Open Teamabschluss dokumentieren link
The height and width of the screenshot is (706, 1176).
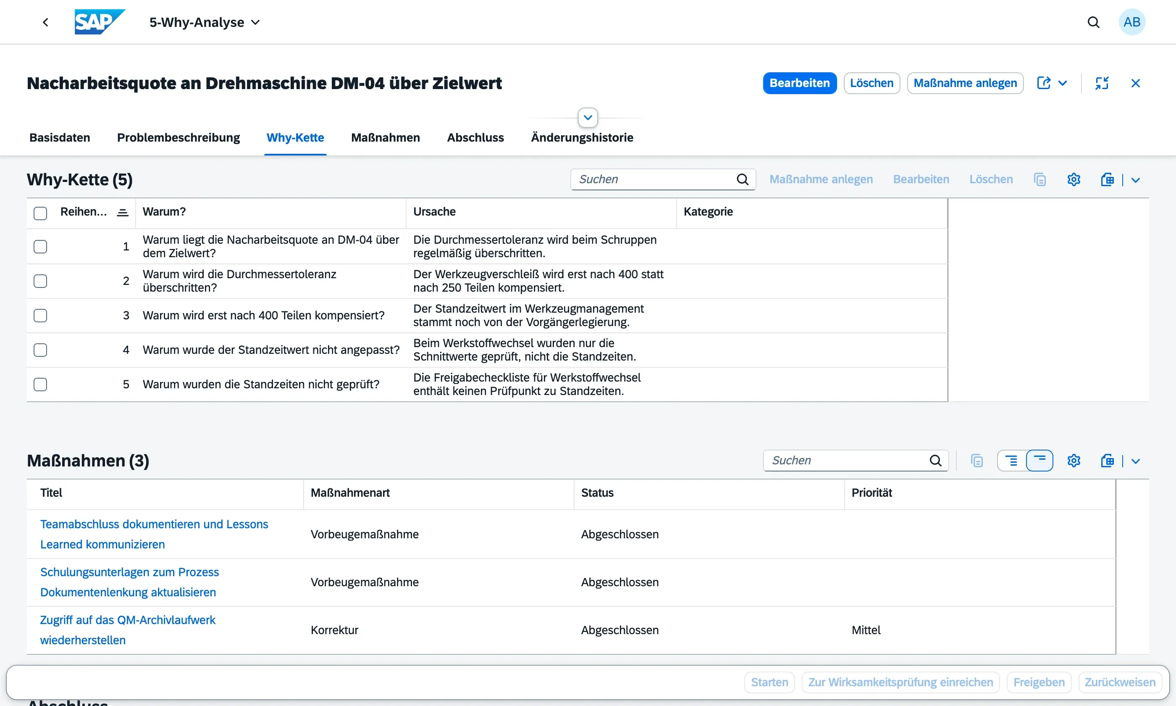click(x=154, y=534)
